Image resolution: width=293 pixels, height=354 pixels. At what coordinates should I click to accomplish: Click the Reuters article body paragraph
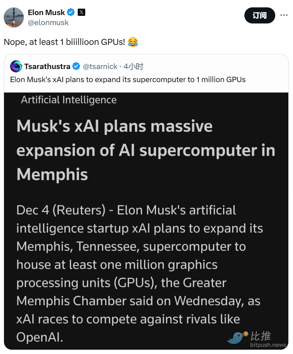pos(139,274)
